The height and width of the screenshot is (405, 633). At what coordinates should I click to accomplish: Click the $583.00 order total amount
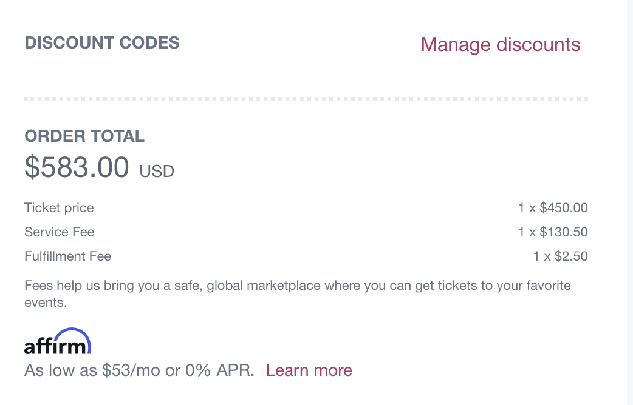77,167
